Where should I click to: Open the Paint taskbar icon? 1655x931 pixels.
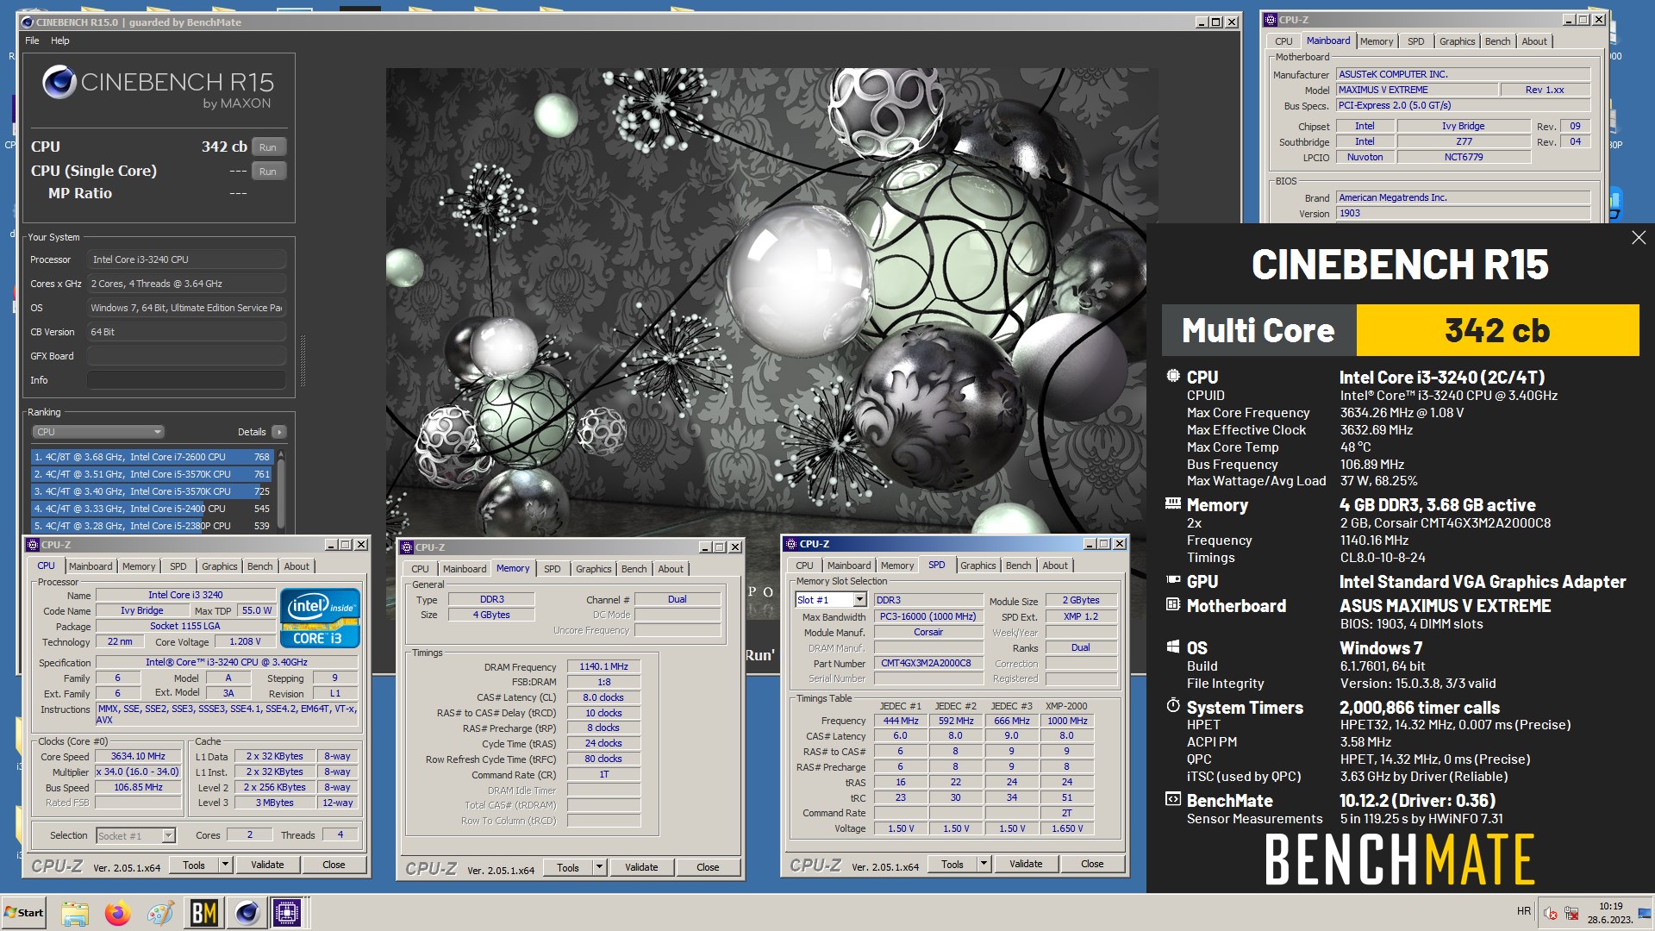tap(160, 913)
